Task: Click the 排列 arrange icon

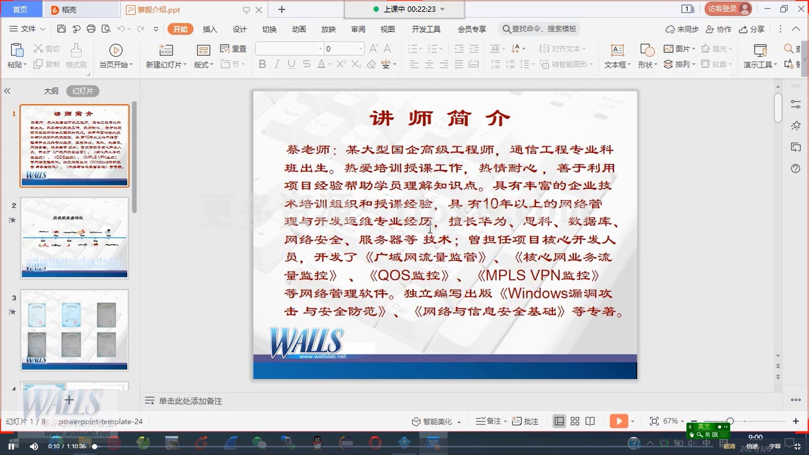Action: 679,64
